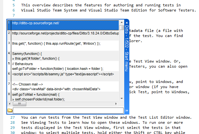Select the script src sammy.js clip
This screenshot has height=134, width=199.
pyautogui.click(x=63, y=76)
